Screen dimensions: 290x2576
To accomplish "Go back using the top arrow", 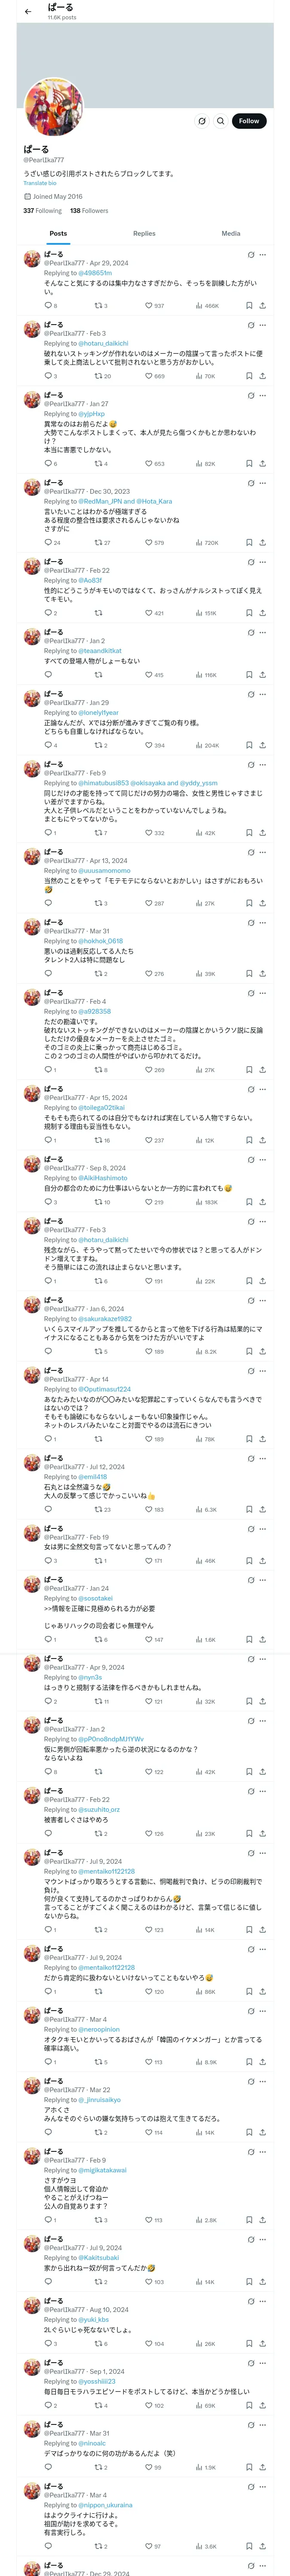I will pyautogui.click(x=28, y=12).
